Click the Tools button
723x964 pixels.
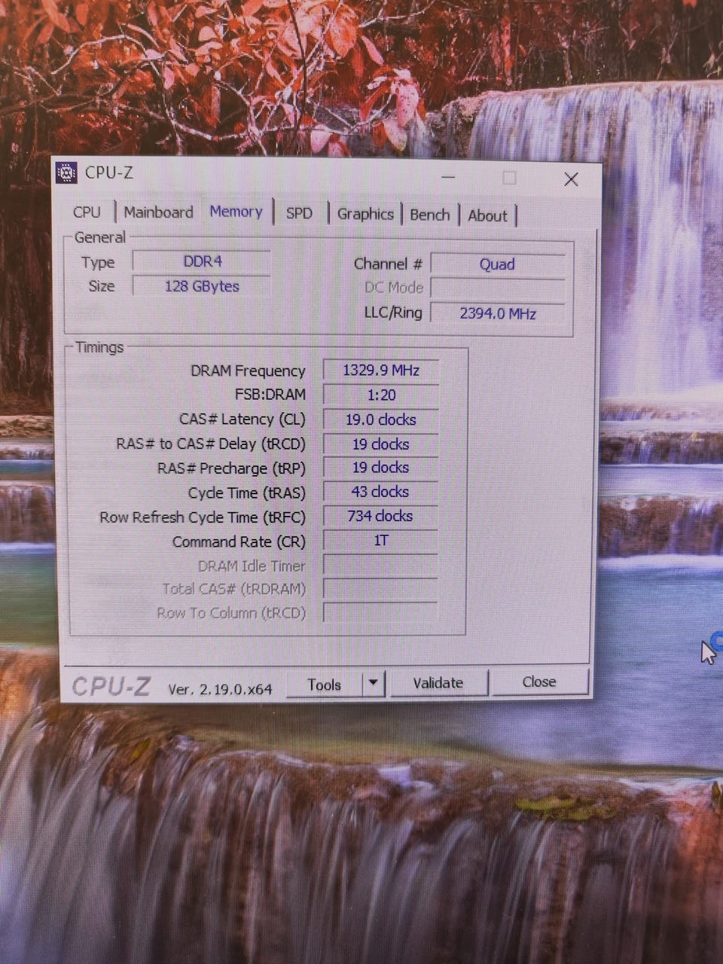point(325,685)
